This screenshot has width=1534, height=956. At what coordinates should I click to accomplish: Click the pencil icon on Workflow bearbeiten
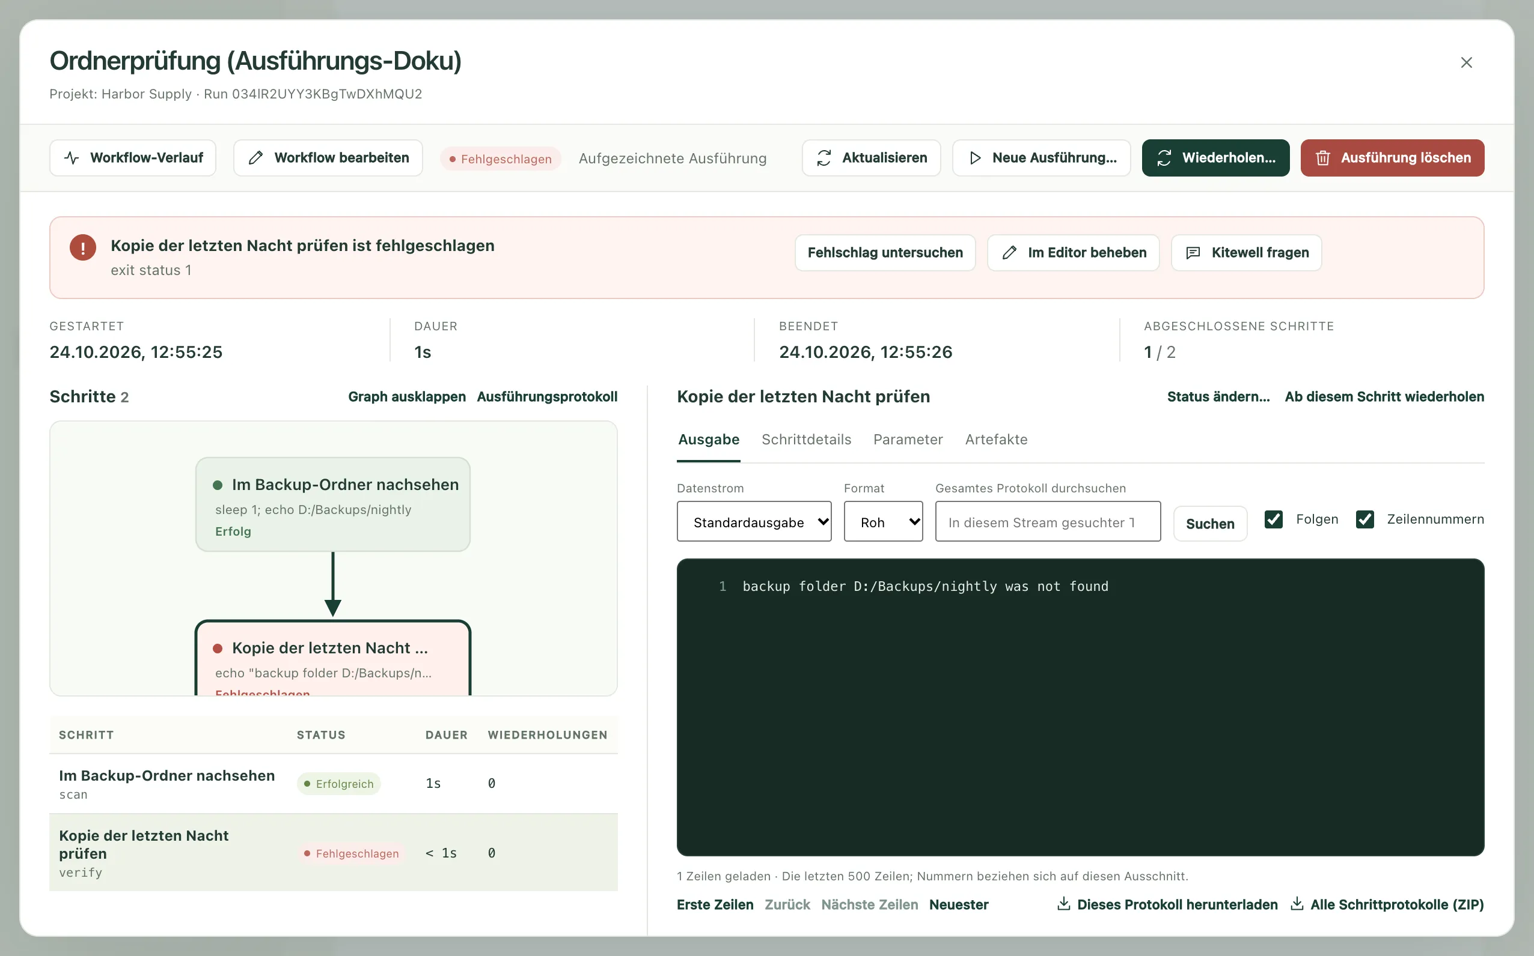point(255,158)
